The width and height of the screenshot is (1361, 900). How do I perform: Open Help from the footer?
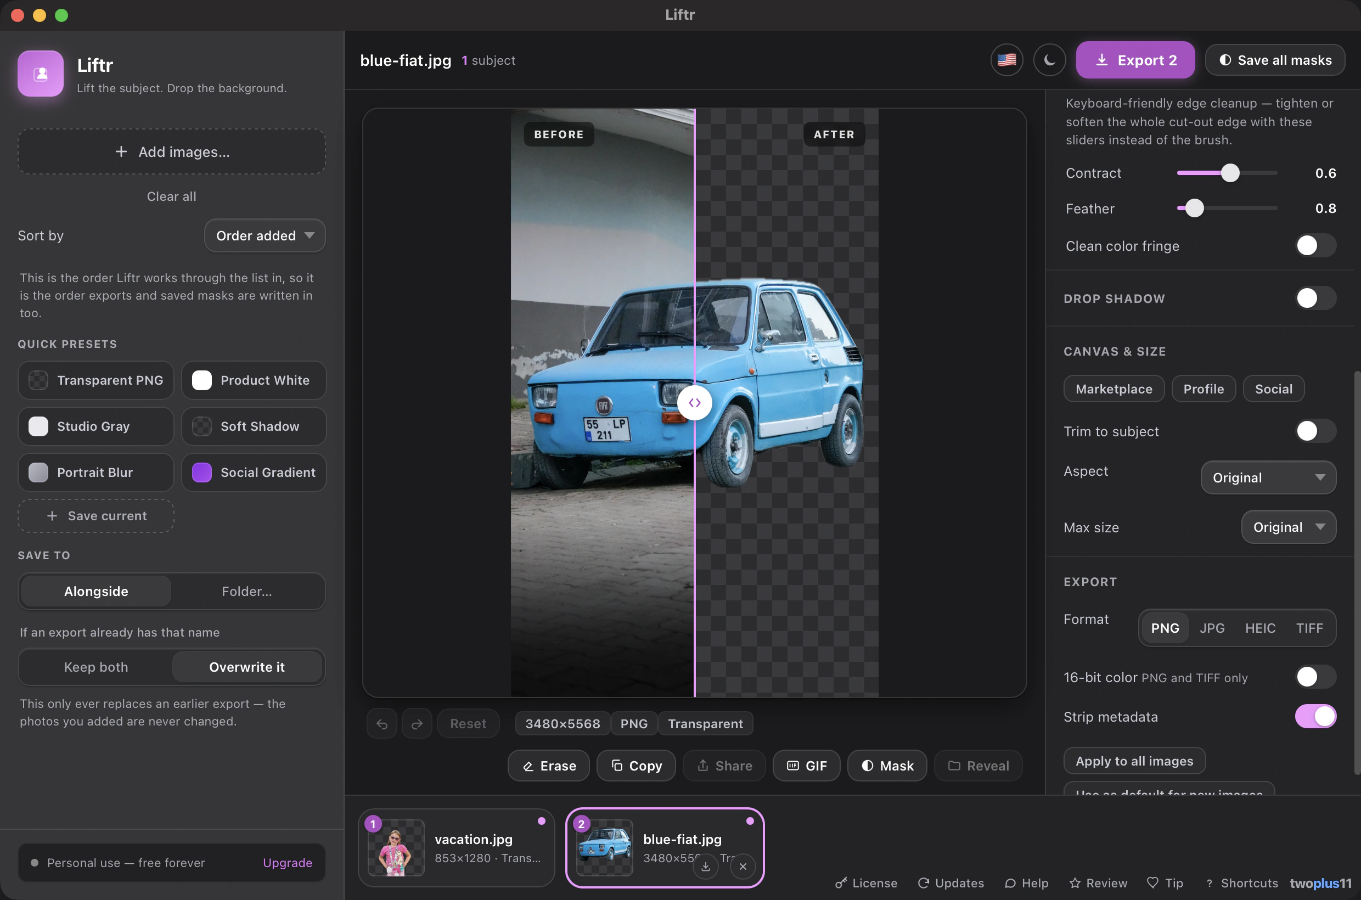(x=1026, y=883)
